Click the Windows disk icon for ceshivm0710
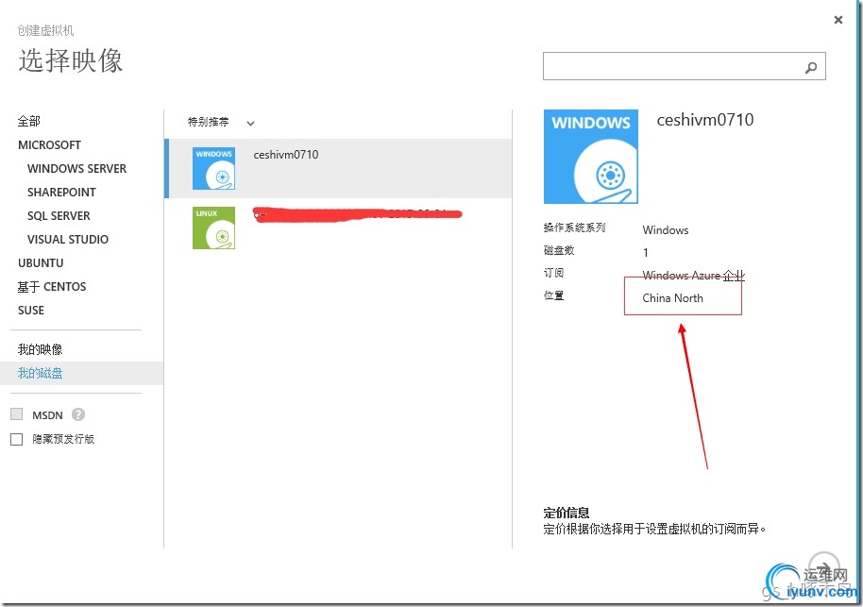863x607 pixels. click(213, 168)
